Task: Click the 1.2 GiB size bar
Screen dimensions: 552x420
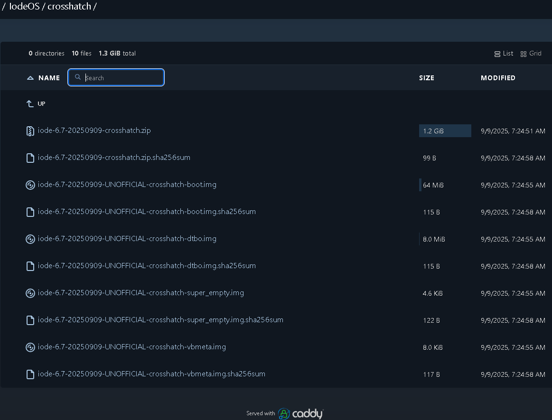Action: (x=445, y=131)
